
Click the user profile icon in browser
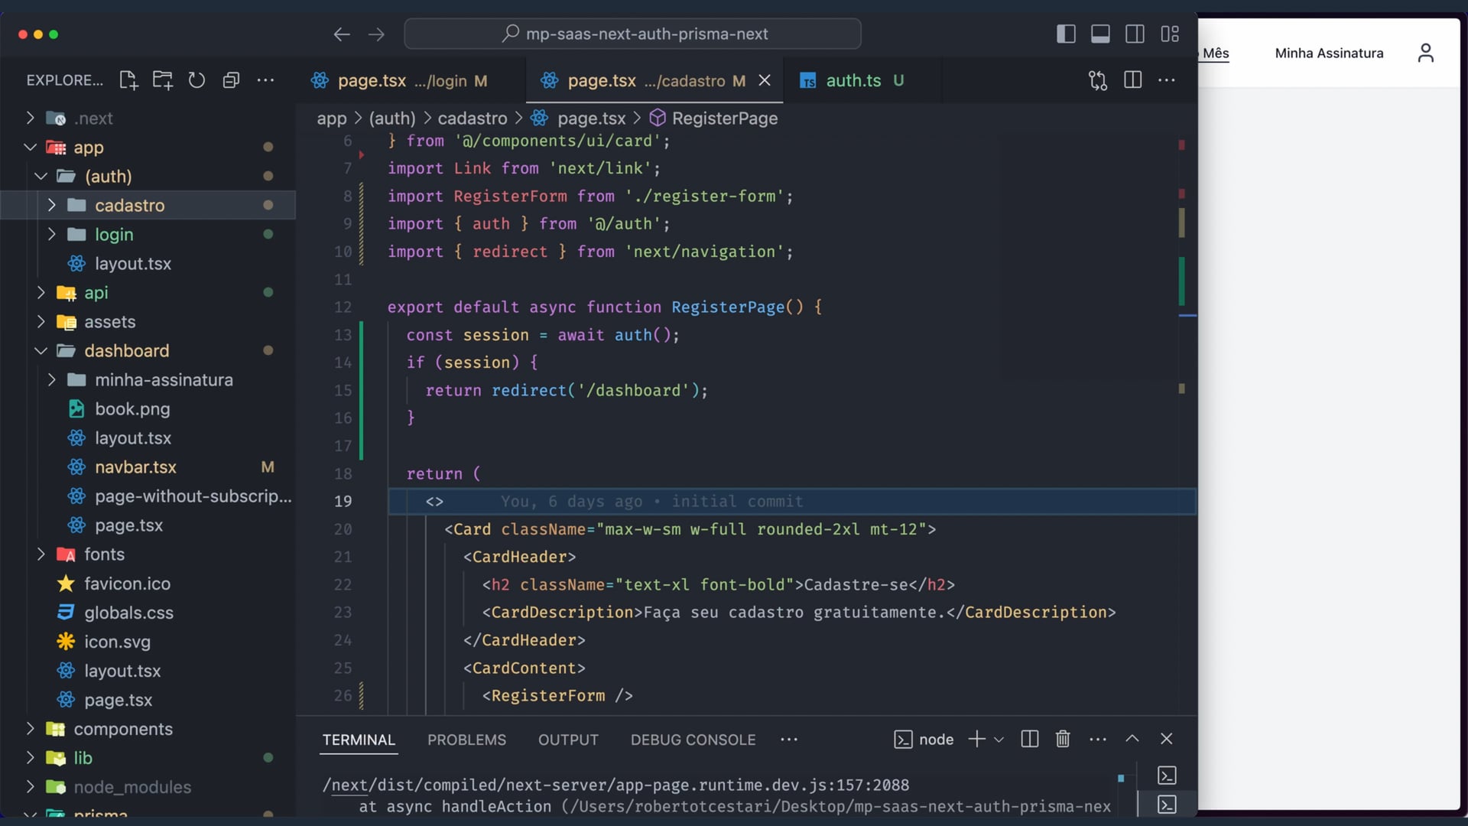[1425, 53]
